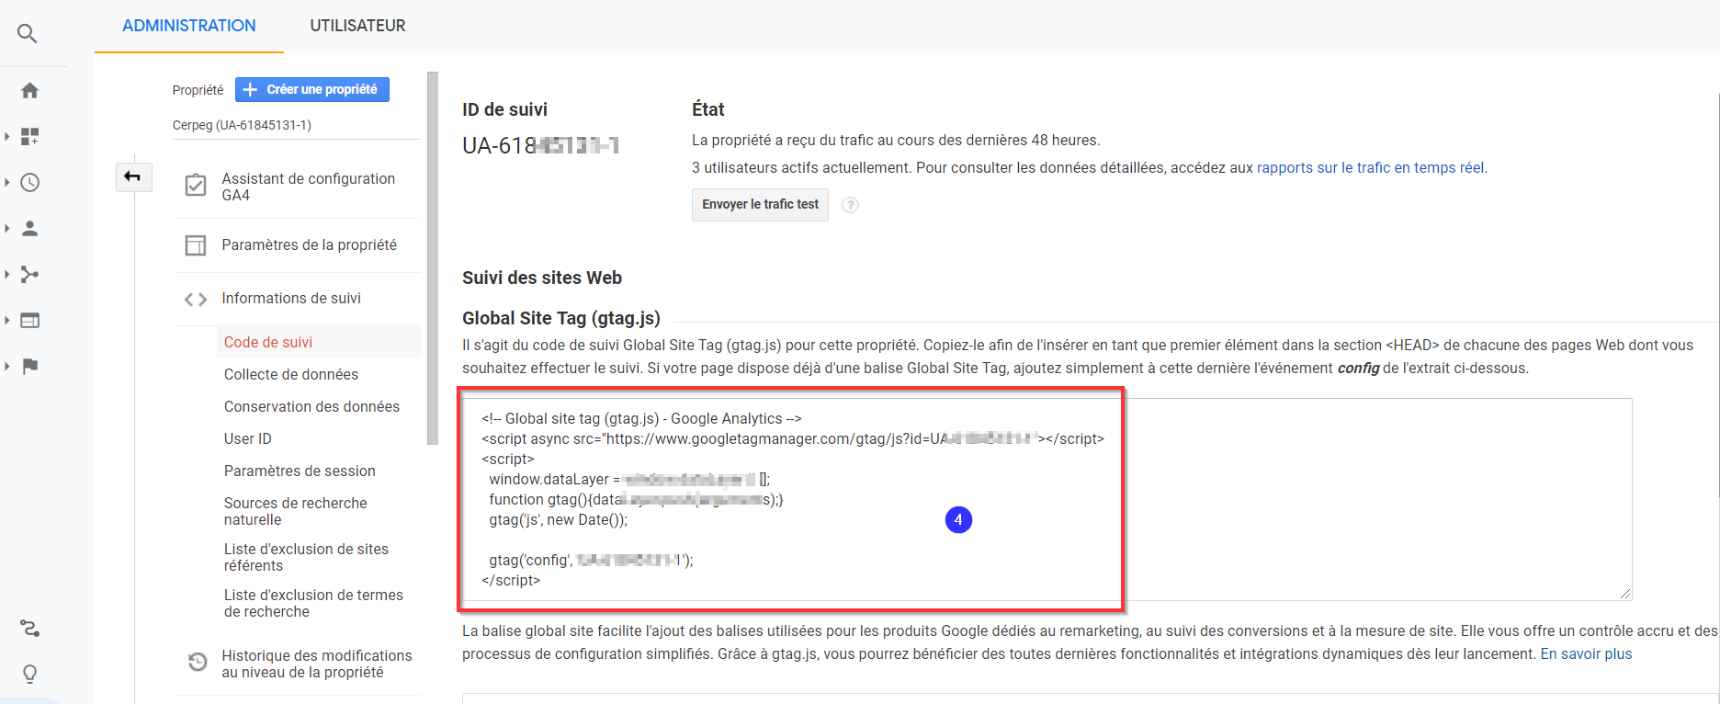
Task: Open the Customization dashboard icon
Action: coord(29,136)
